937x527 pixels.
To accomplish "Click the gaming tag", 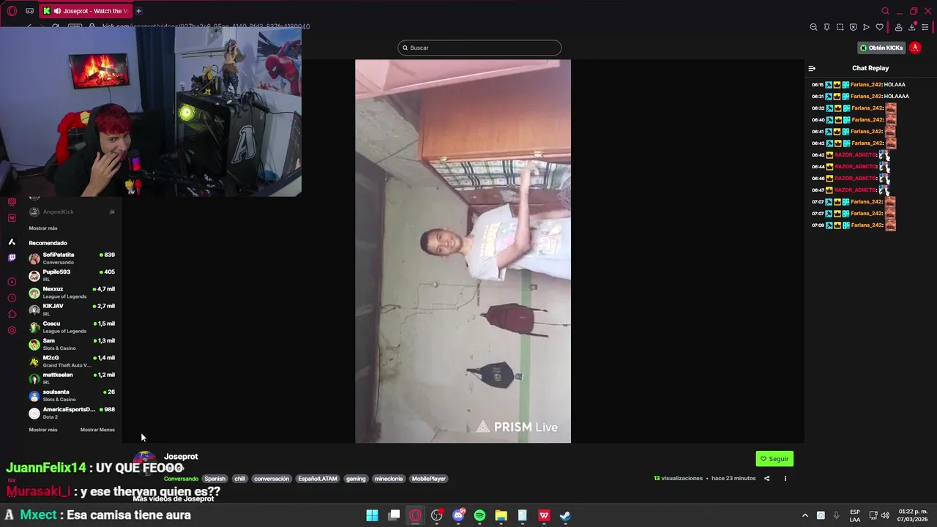I will point(356,479).
